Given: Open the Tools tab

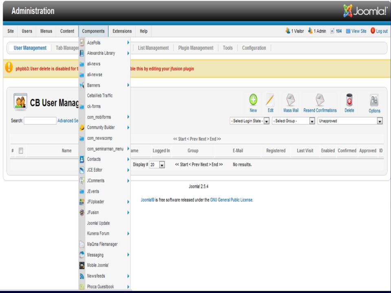Looking at the screenshot, I should click(228, 48).
